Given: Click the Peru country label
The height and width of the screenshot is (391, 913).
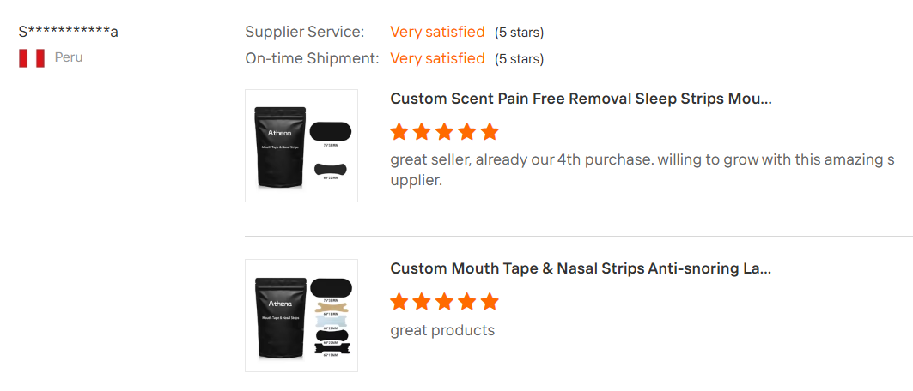Looking at the screenshot, I should 69,57.
